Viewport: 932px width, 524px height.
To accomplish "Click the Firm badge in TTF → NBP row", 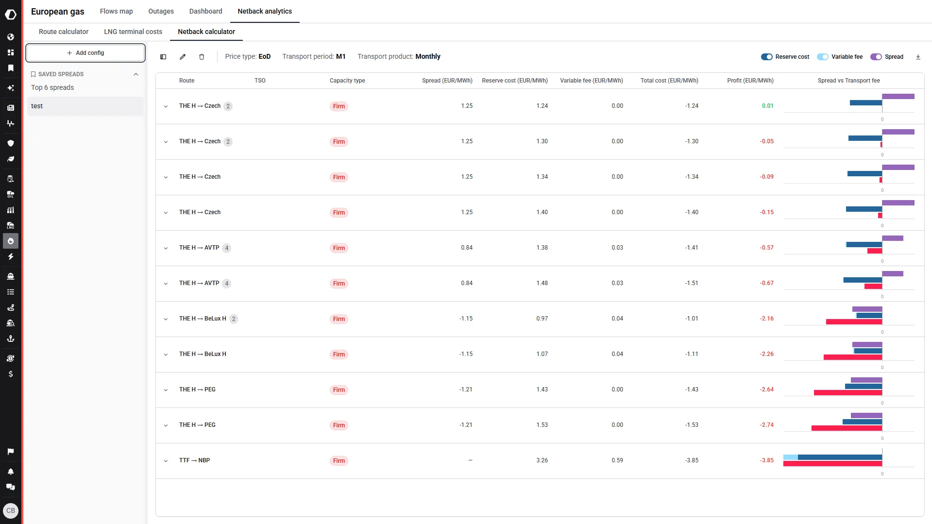I will 339,461.
